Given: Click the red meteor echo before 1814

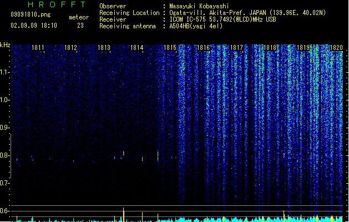Looking at the screenshot, I should click(124, 153).
